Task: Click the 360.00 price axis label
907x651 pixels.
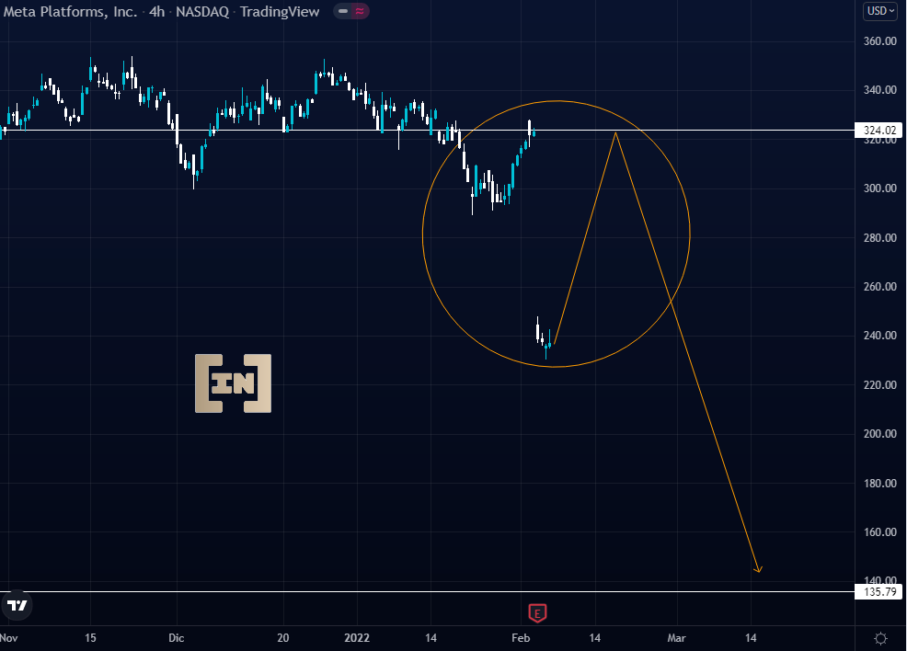Action: click(879, 41)
